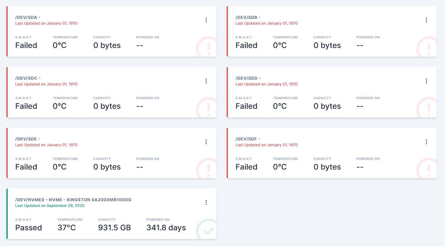Viewport: 445px width, 246px height.
Task: Click the warning badge icon on /DEV/SDD card
Action: click(x=429, y=108)
